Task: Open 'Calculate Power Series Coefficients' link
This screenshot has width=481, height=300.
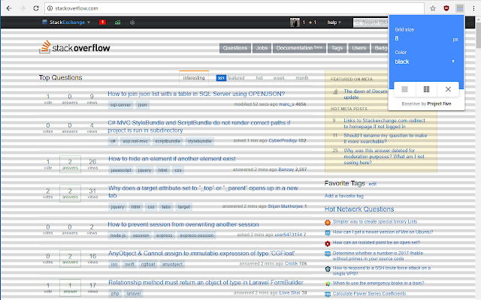Action: [369, 293]
